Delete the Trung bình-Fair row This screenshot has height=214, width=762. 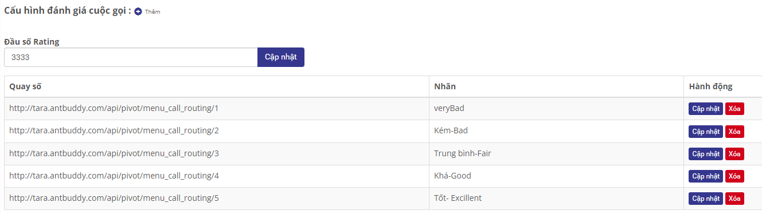(734, 154)
